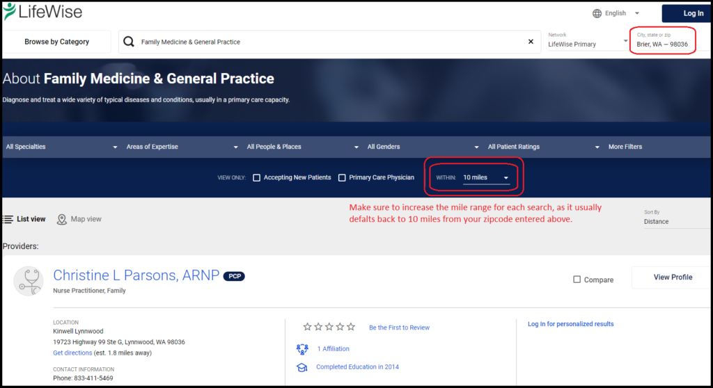Click Be the First to Review
This screenshot has width=713, height=388.
[x=399, y=328]
